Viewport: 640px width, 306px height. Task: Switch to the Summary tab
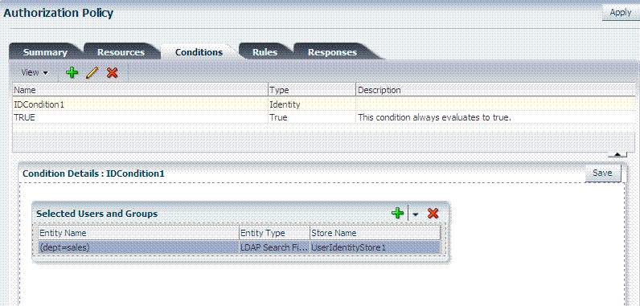click(x=45, y=52)
